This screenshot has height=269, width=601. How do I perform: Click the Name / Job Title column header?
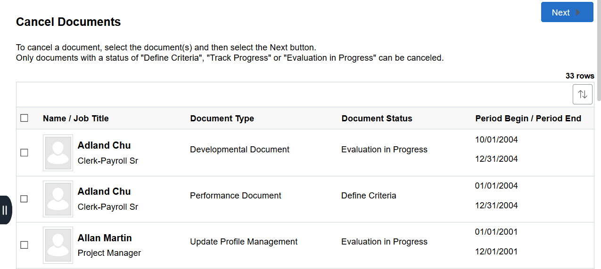pyautogui.click(x=76, y=119)
